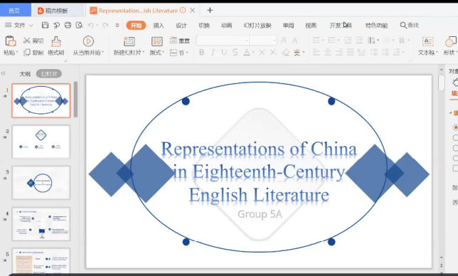Switch to 大纲 outline view
This screenshot has height=276, width=458.
tap(25, 74)
